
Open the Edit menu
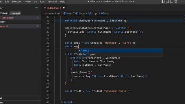[7, 1]
